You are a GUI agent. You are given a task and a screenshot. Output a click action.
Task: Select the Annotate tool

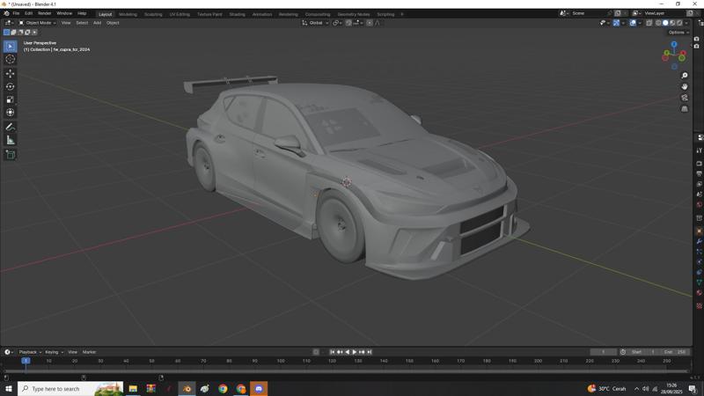point(11,128)
